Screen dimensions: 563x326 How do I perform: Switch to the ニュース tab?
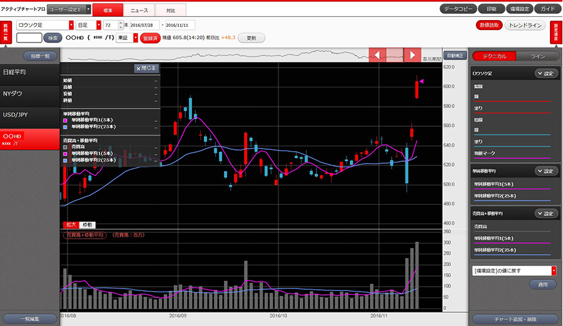[x=139, y=10]
